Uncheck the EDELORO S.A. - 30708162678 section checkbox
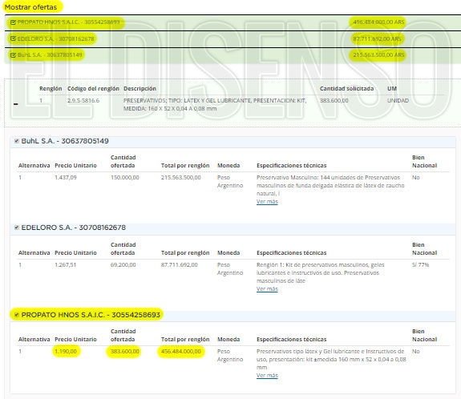This screenshot has width=461, height=399. [x=17, y=228]
